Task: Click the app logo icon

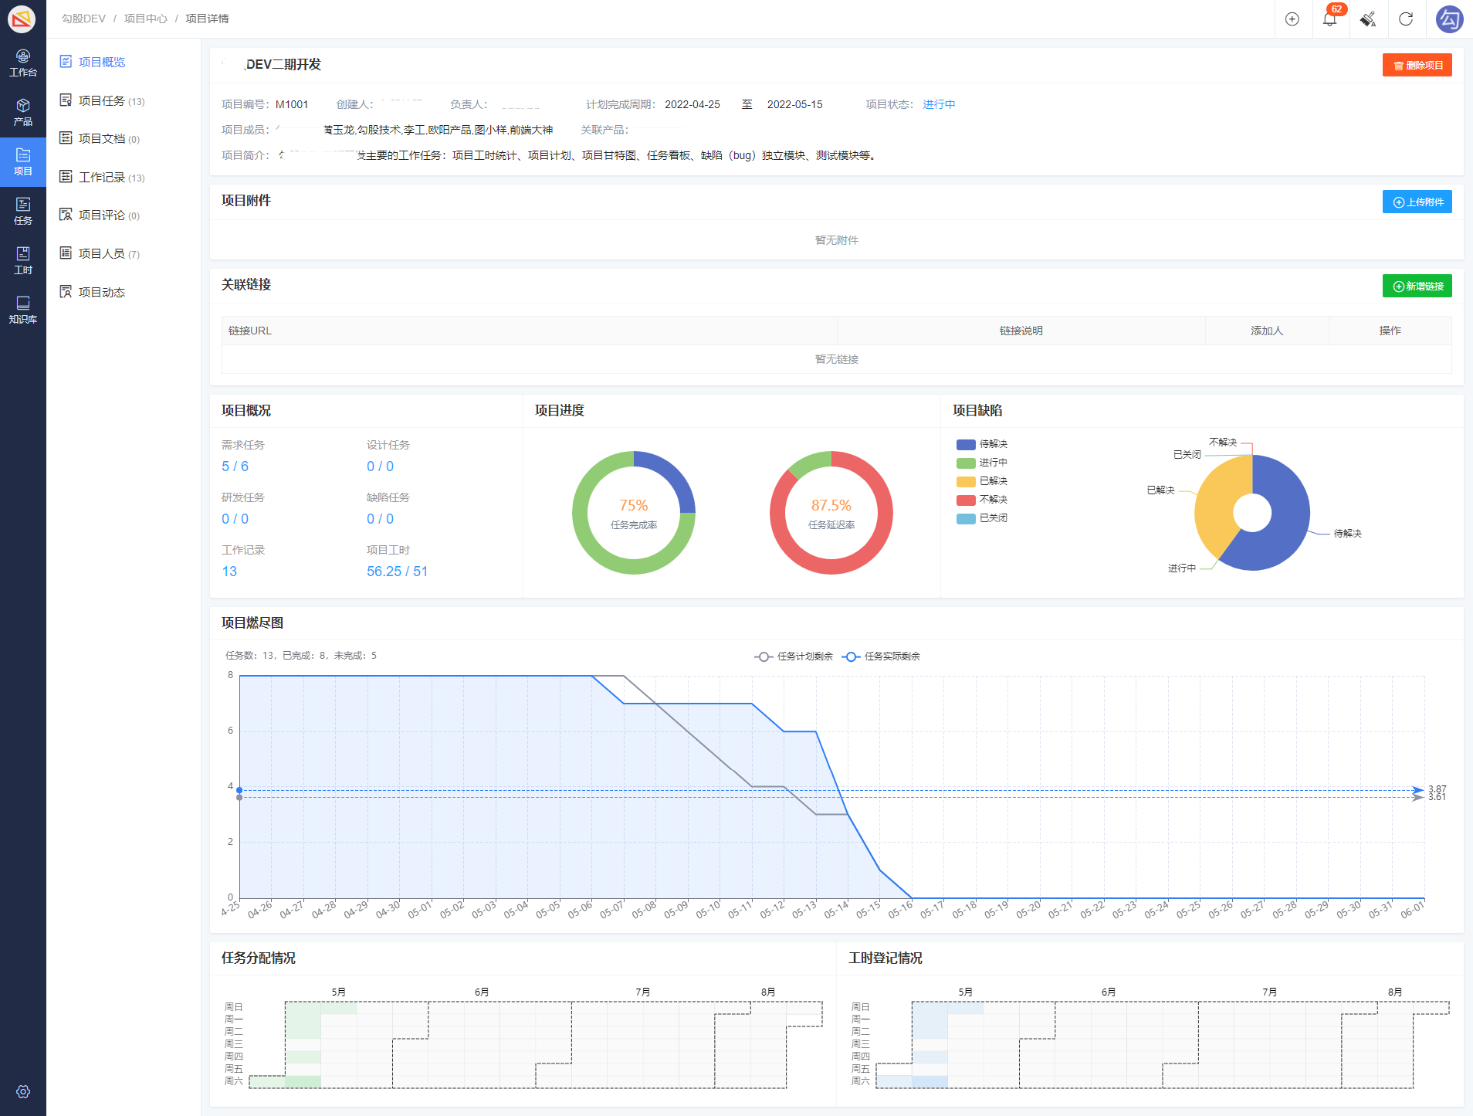Action: pyautogui.click(x=22, y=19)
